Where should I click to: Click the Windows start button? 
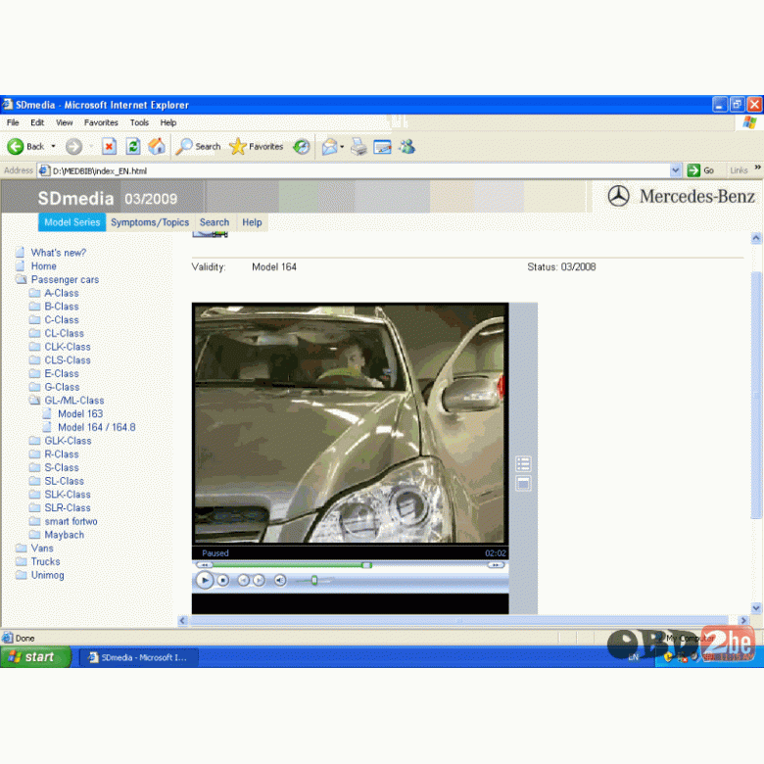click(x=35, y=657)
